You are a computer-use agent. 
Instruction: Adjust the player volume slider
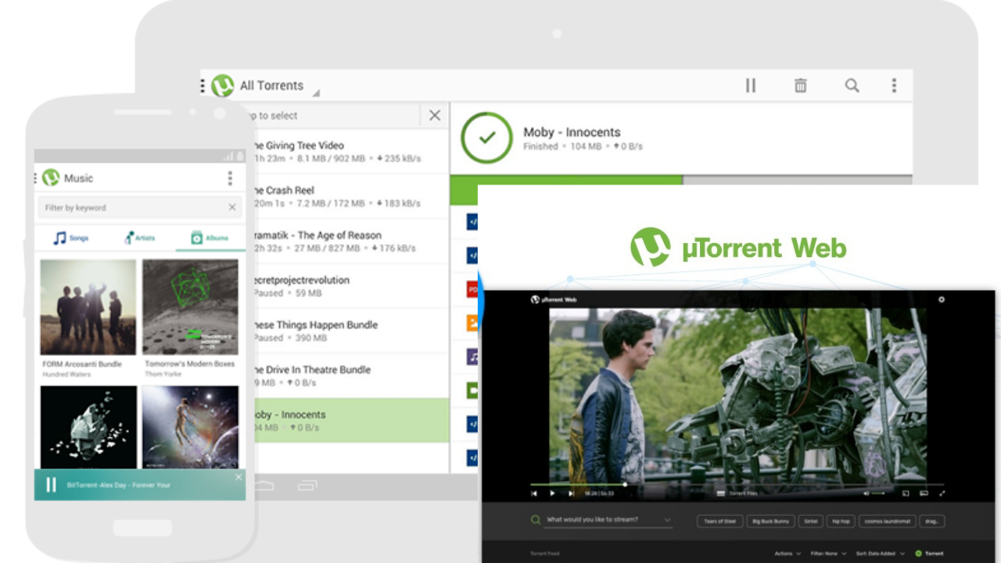(x=879, y=493)
